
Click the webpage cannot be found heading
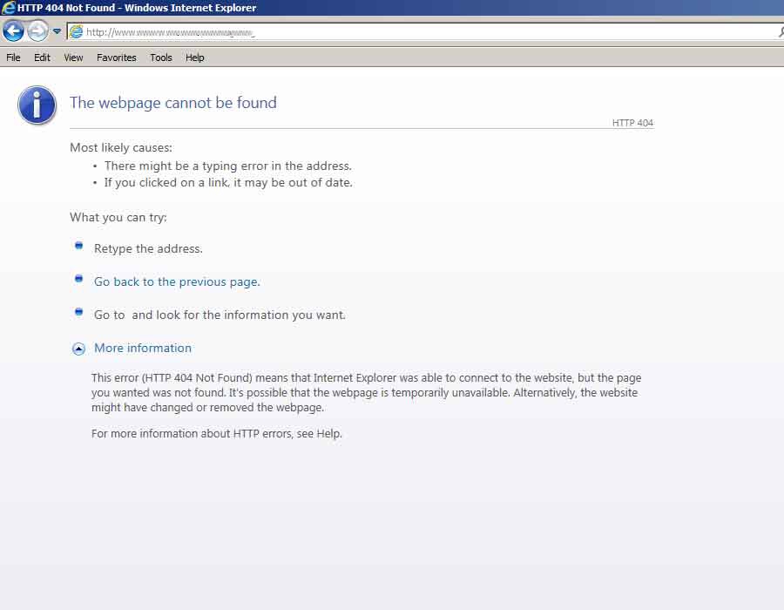pyautogui.click(x=173, y=103)
